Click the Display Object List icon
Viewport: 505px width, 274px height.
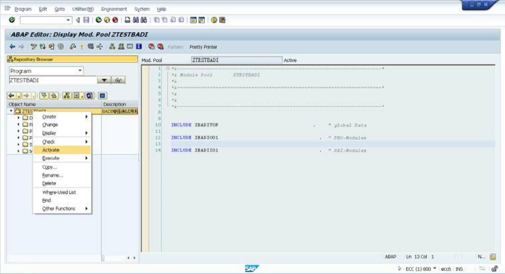tap(112, 47)
